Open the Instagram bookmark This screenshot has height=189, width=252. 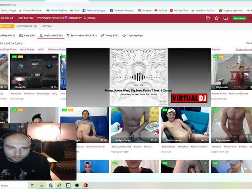pyautogui.click(x=145, y=11)
